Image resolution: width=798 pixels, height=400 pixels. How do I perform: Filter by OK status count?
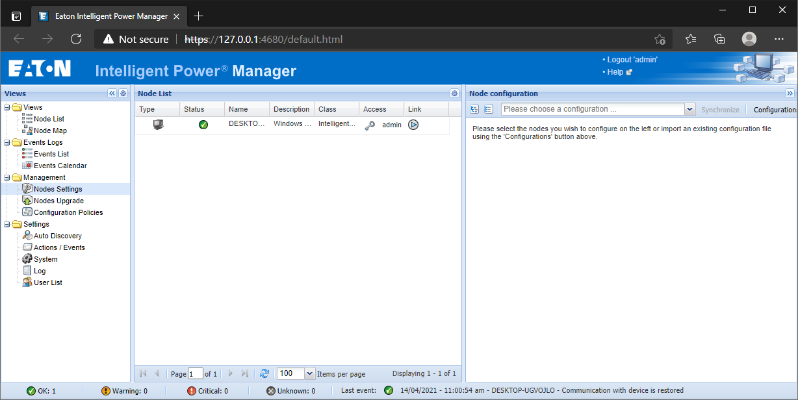click(x=41, y=391)
